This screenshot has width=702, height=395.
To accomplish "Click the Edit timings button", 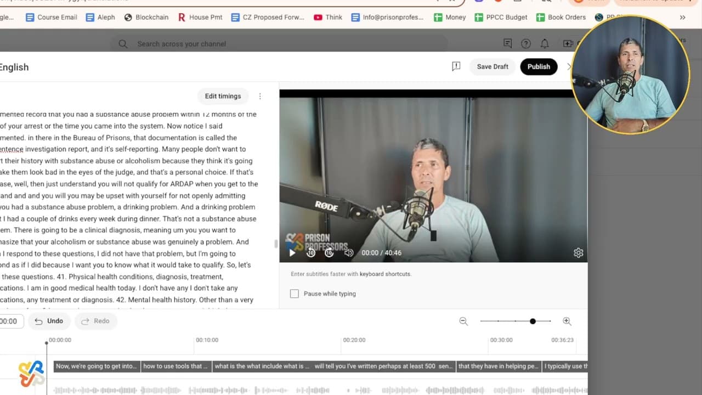I will click(223, 96).
